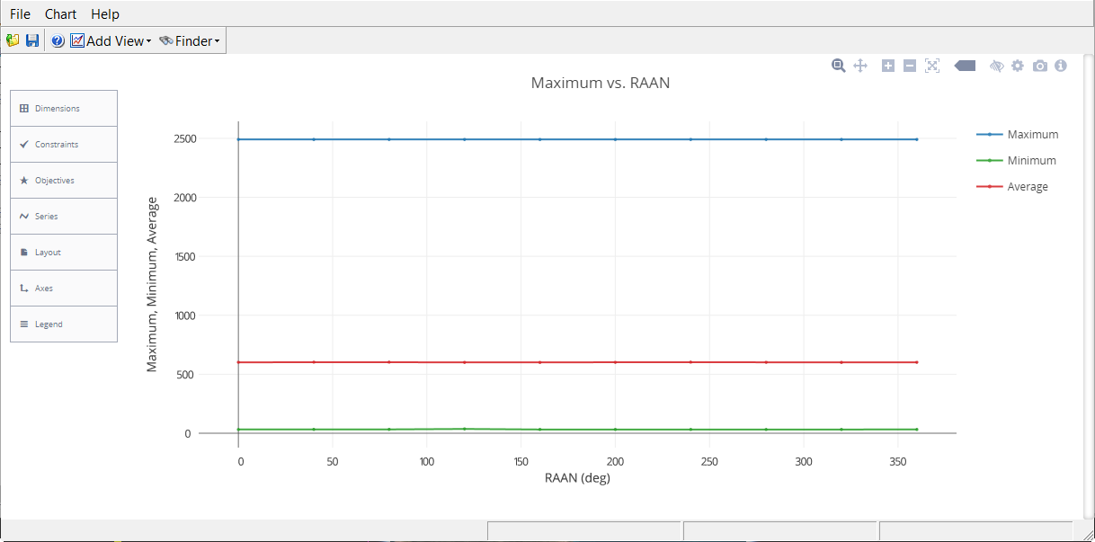
Task: Zoom out with the minus icon
Action: point(910,66)
